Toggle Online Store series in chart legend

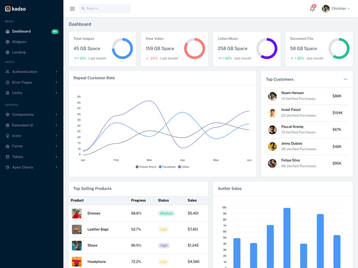(146, 167)
